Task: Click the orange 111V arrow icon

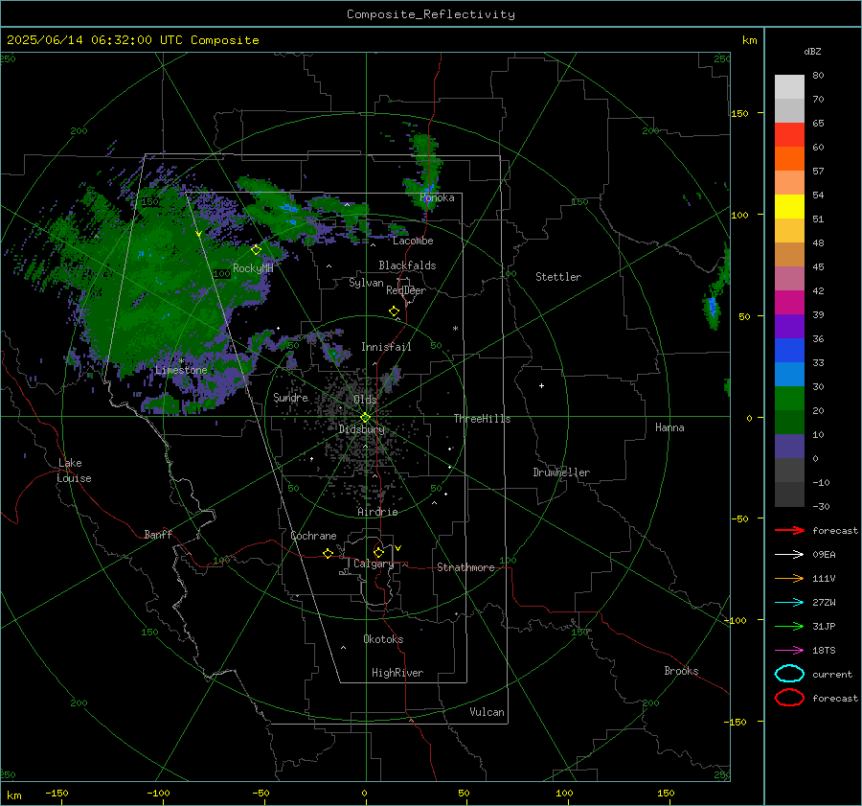Action: coord(789,578)
